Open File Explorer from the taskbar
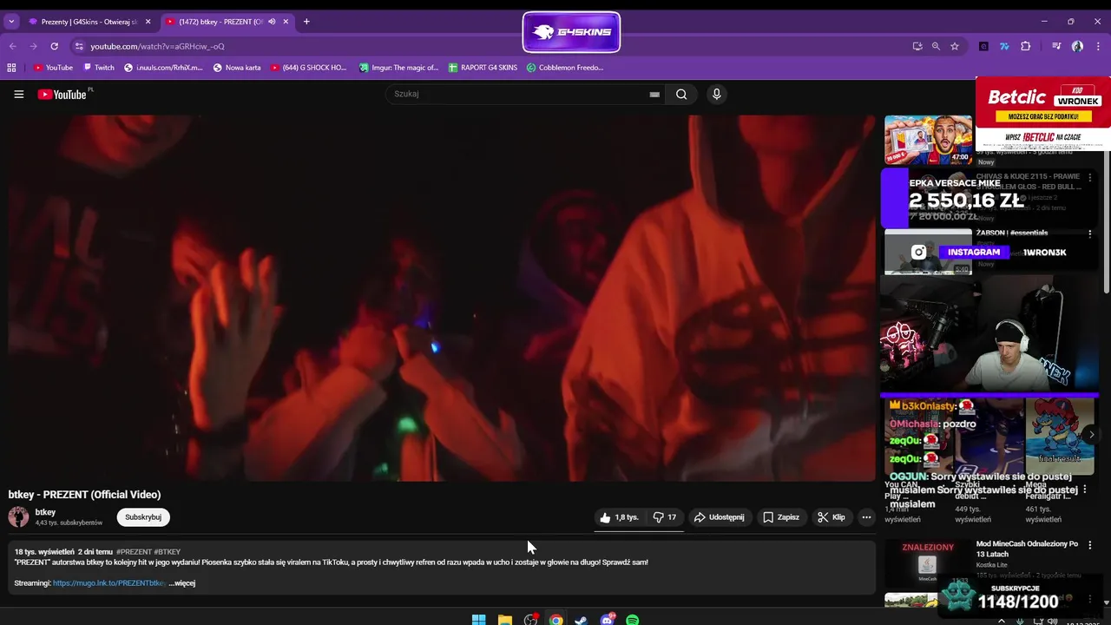This screenshot has height=625, width=1111. pyautogui.click(x=504, y=620)
